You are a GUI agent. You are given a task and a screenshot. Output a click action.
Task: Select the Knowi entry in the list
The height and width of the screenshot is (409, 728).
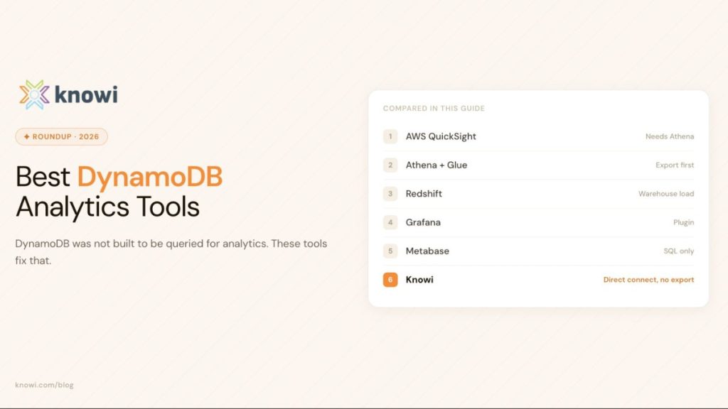tap(419, 280)
